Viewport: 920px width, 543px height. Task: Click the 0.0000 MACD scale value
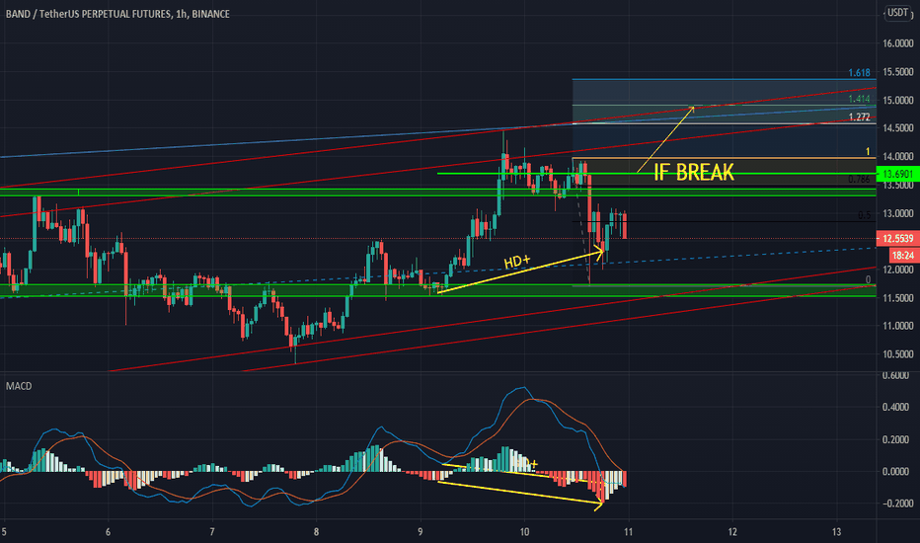pos(897,471)
